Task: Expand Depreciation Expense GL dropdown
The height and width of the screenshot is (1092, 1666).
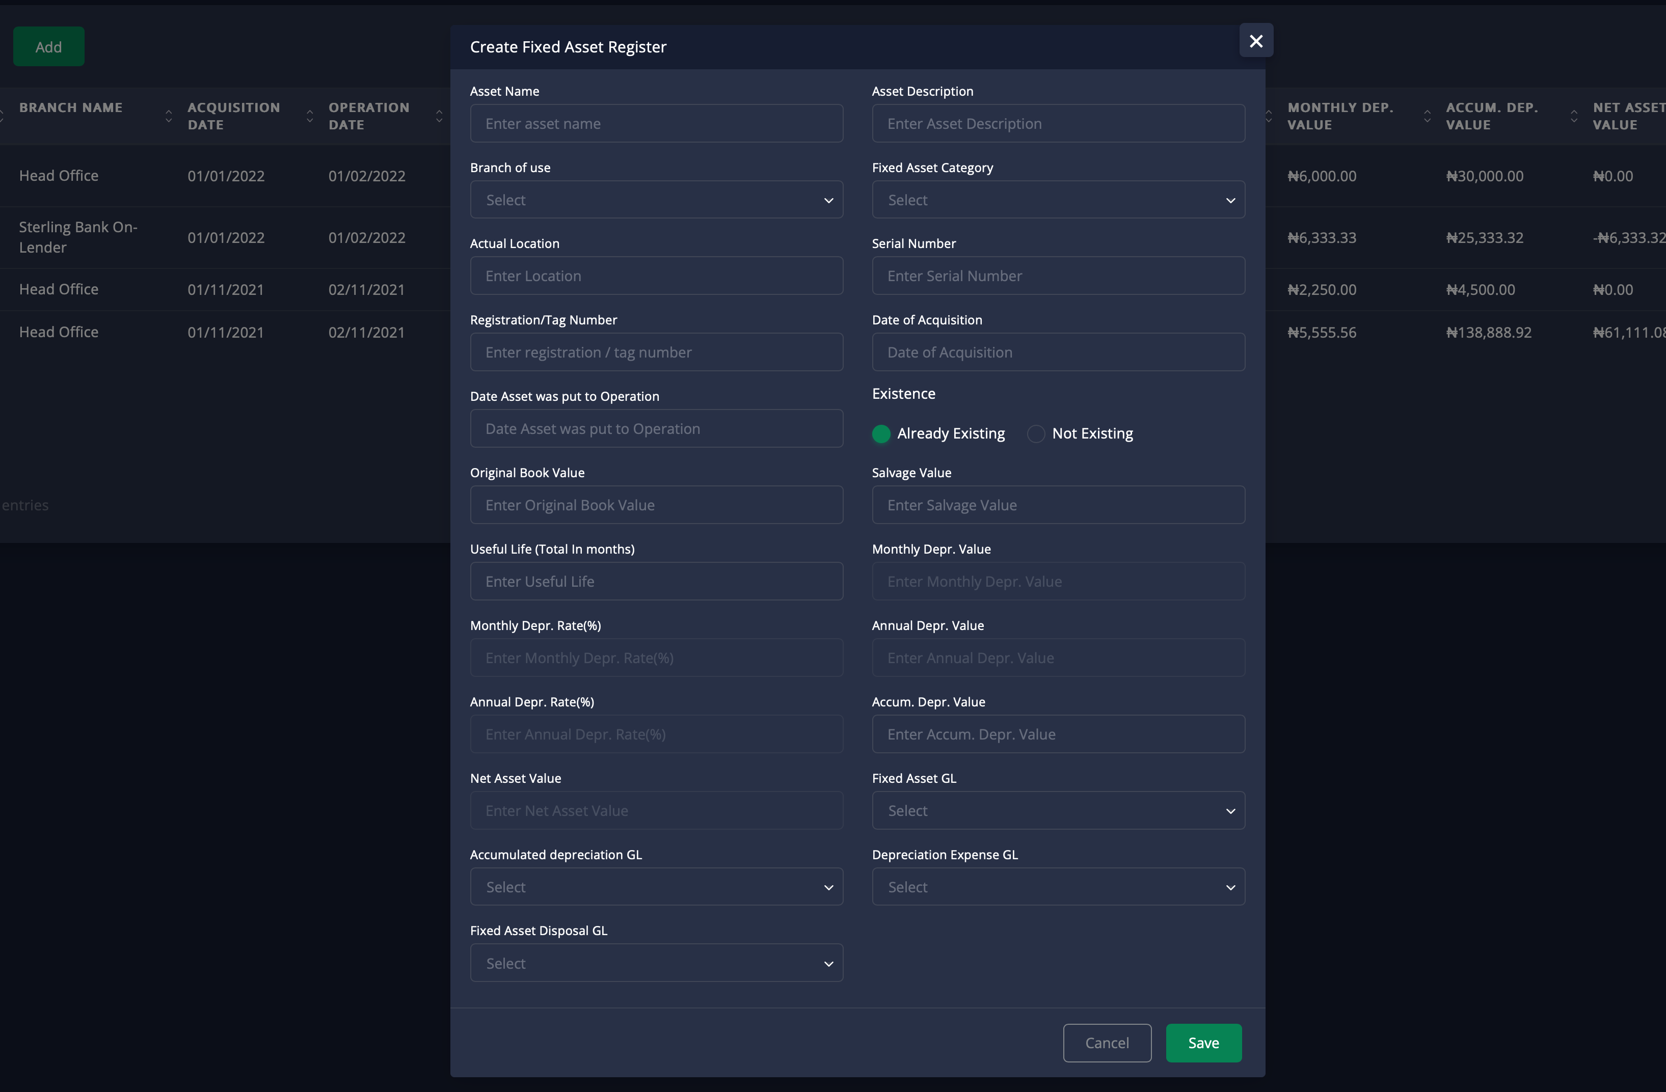Action: tap(1058, 887)
